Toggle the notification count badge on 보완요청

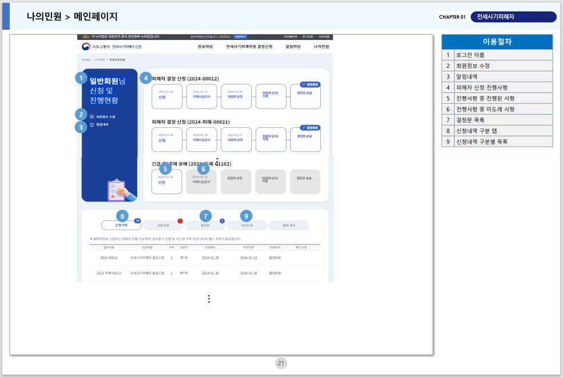tap(180, 221)
